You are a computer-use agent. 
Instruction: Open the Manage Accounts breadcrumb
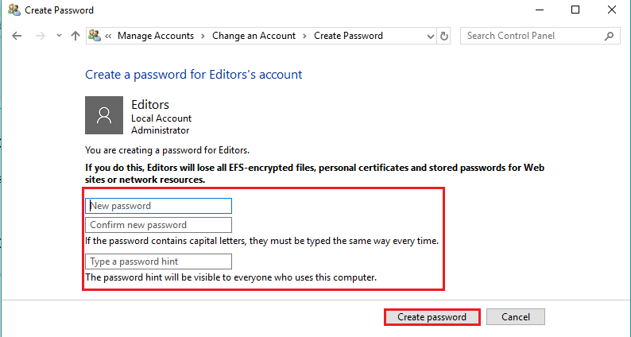[156, 36]
